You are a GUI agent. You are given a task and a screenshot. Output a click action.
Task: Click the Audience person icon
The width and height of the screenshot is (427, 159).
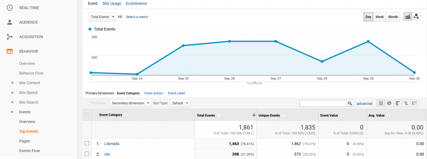pyautogui.click(x=10, y=22)
